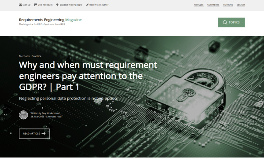Select the Methods category tag
Image resolution: width=264 pixels, height=165 pixels.
tap(24, 56)
